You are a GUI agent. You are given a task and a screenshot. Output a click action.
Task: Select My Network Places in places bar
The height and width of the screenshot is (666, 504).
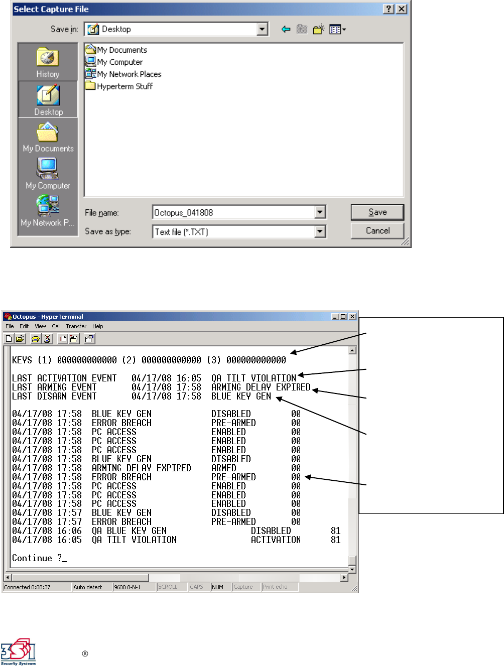click(x=48, y=211)
